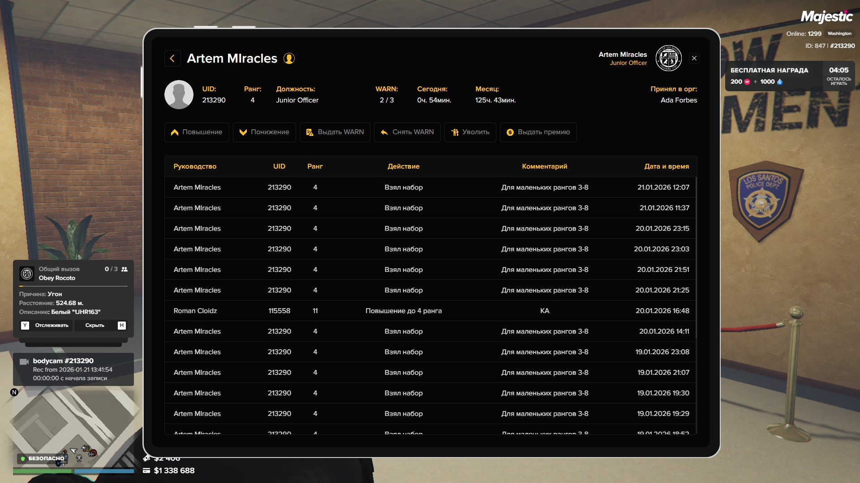Click the dispatch call participants icon
This screenshot has height=483, width=860.
pyautogui.click(x=125, y=269)
